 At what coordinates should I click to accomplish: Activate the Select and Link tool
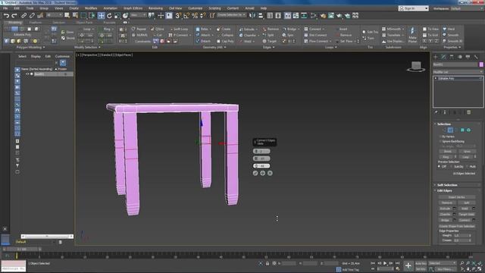click(23, 15)
